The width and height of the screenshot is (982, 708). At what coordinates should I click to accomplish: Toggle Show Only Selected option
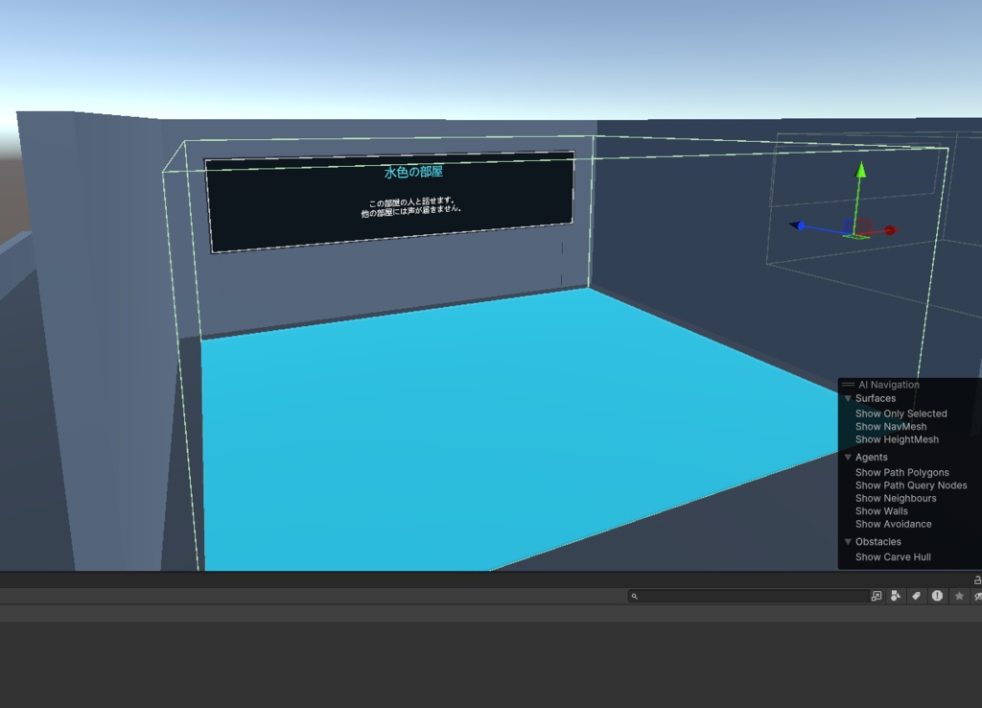click(901, 413)
